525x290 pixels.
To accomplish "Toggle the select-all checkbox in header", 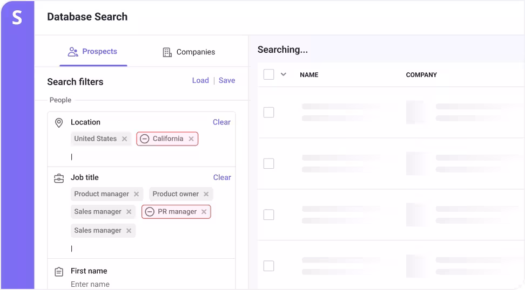I will (268, 74).
